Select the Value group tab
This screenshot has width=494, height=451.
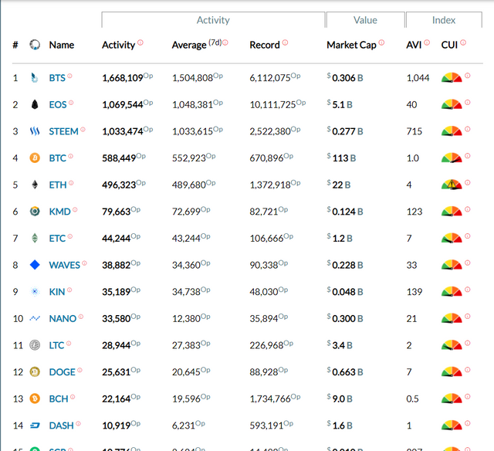[x=365, y=20]
